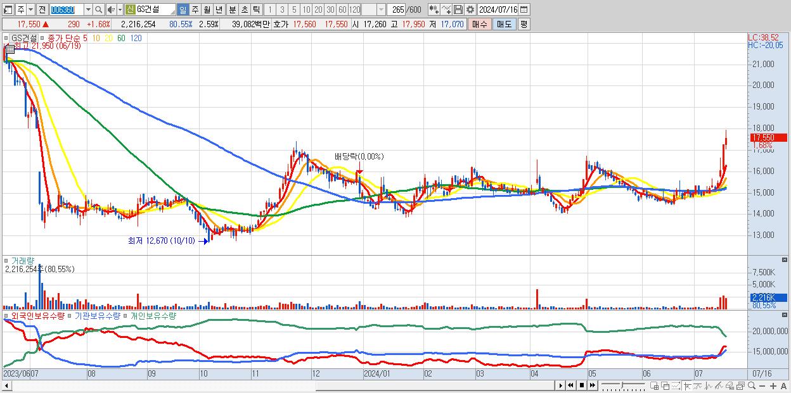Open the custom interval dropdown arrow
791x393 pixels.
tap(380, 9)
